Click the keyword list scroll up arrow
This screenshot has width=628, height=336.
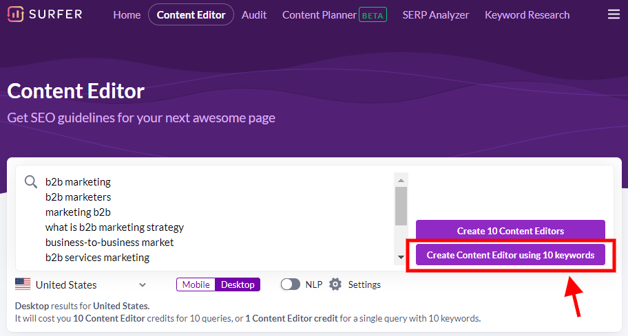click(x=401, y=181)
